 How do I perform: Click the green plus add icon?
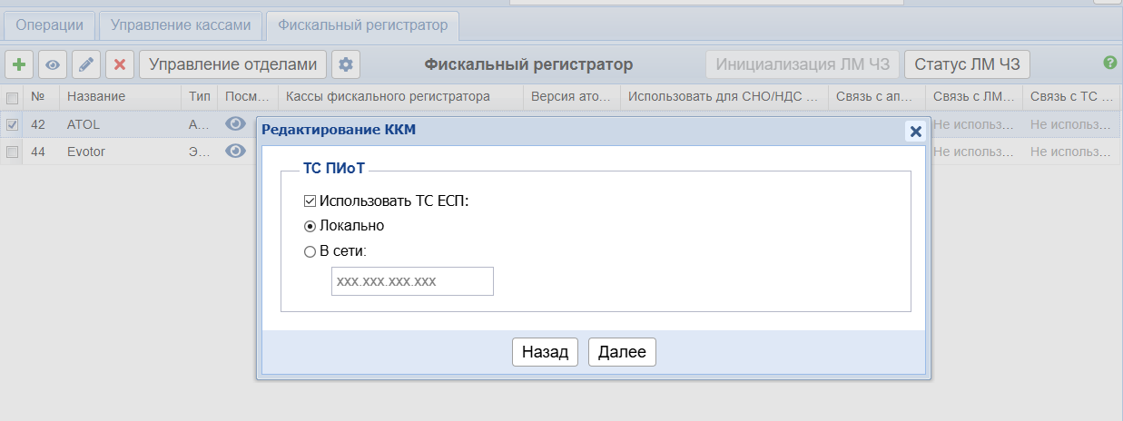tap(19, 64)
